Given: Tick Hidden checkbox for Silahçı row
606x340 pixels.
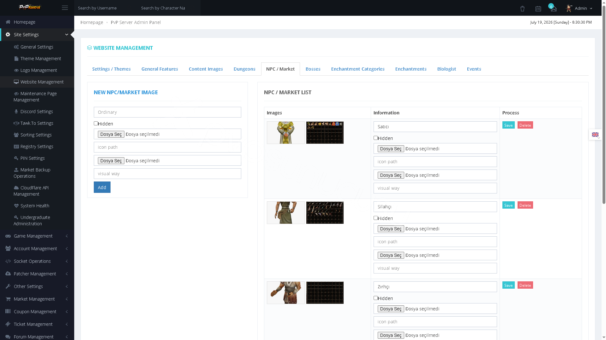Looking at the screenshot, I should pos(375,218).
